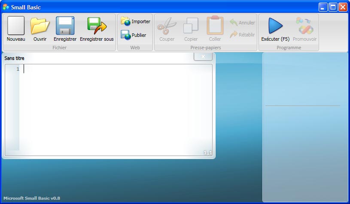Click line number 1 in the gutter

(18, 69)
